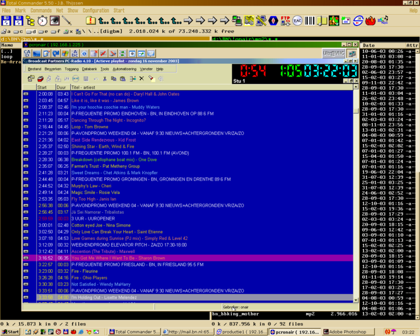Viewport: 420px width, 336px height.
Task: Open Total Commander Commands menu
Action: (41, 11)
